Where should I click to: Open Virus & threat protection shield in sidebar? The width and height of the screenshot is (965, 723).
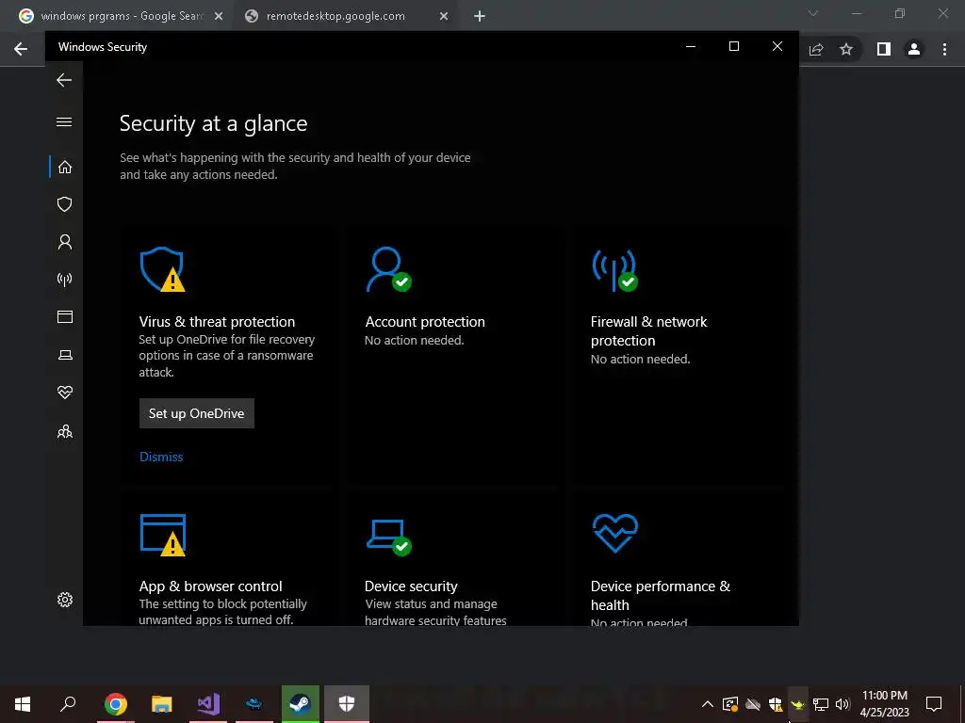click(x=65, y=204)
